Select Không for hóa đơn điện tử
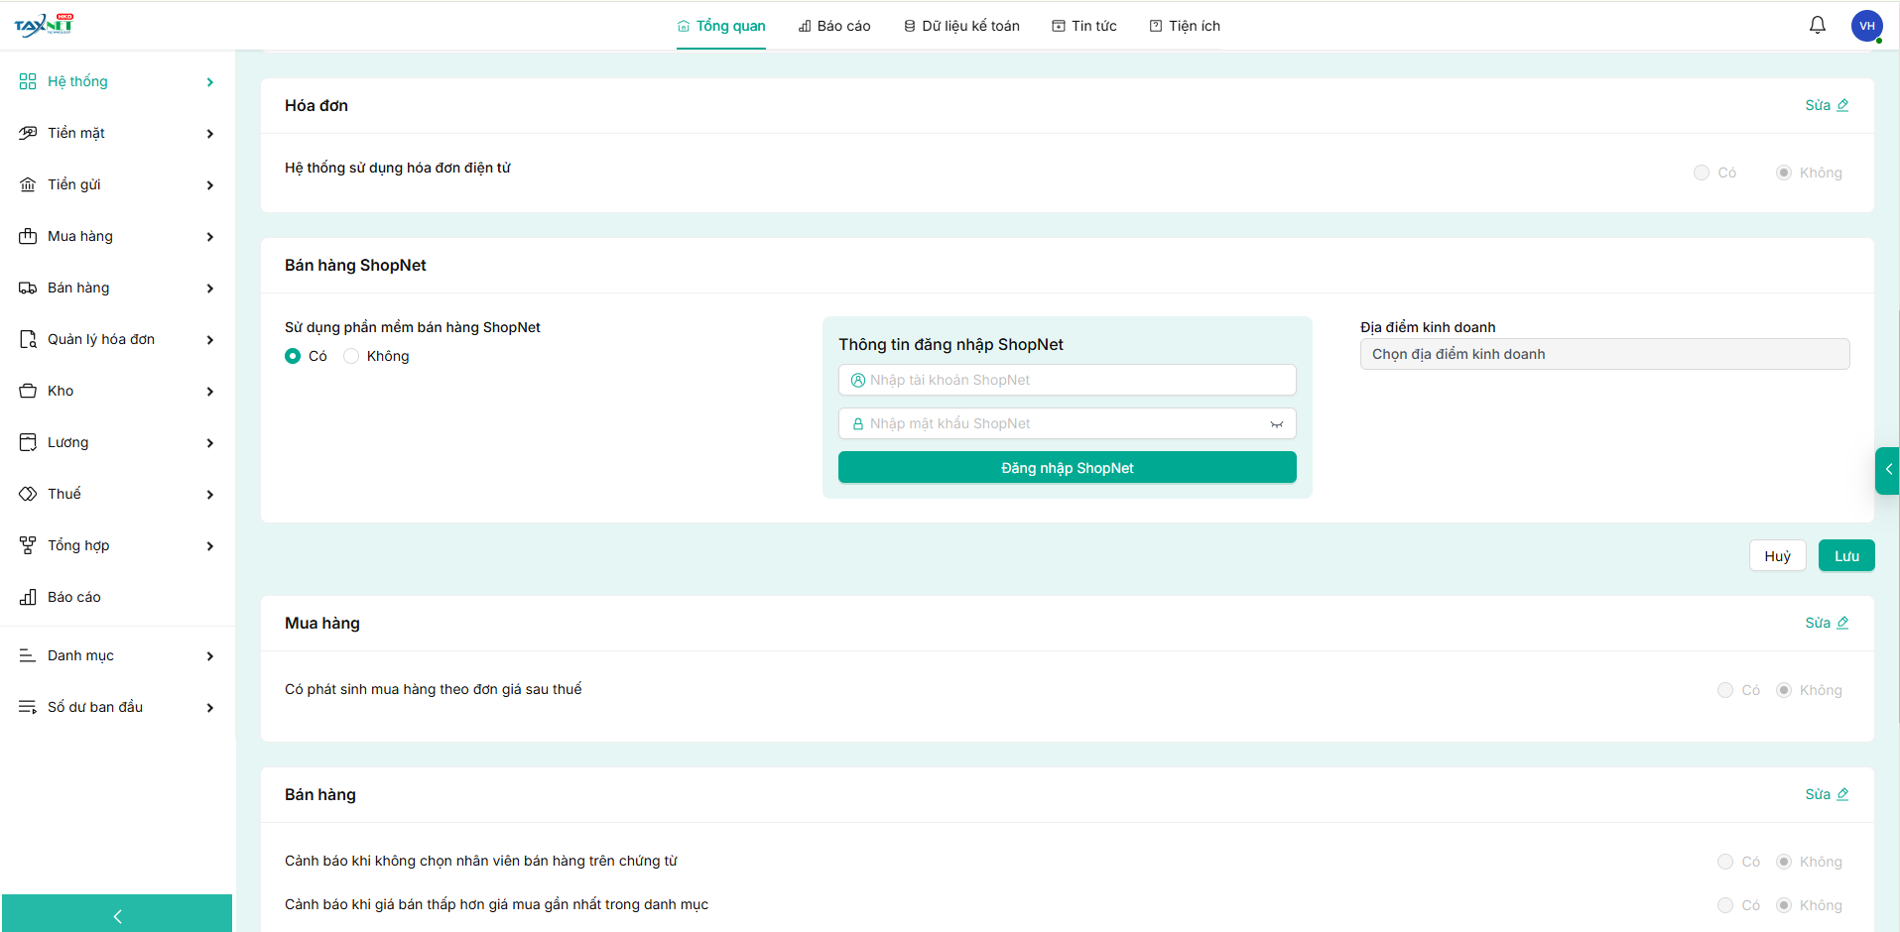The height and width of the screenshot is (932, 1900). coord(1784,173)
